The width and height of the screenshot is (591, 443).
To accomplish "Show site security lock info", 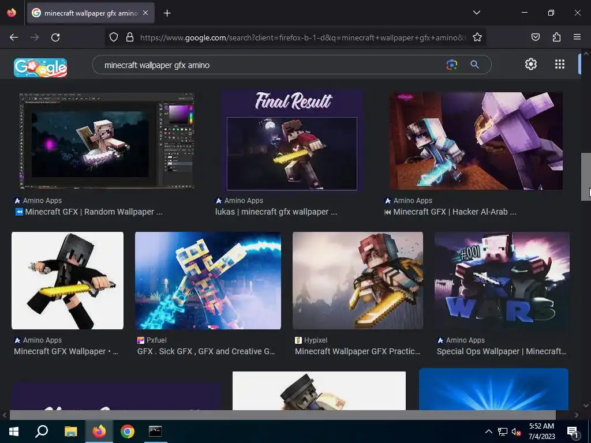I will pos(130,37).
